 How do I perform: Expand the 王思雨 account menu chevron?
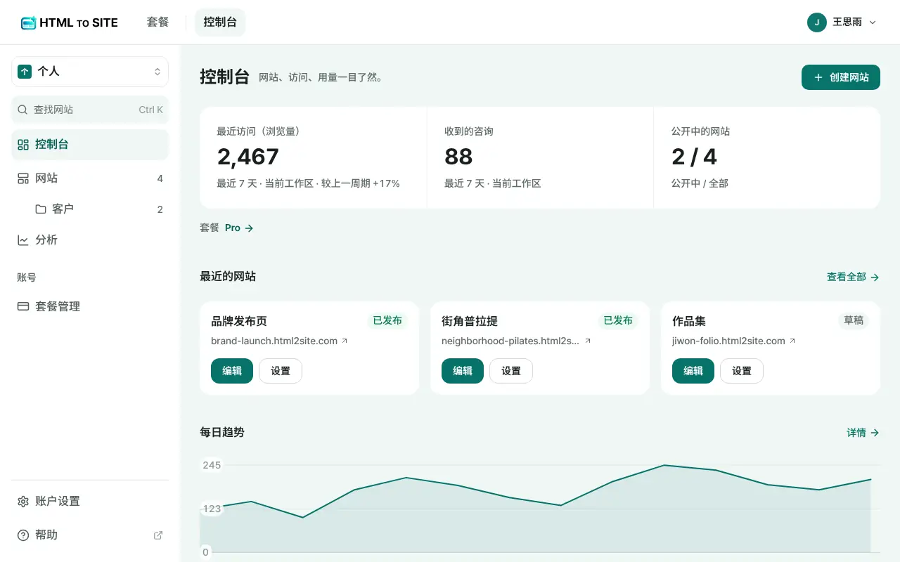click(873, 22)
